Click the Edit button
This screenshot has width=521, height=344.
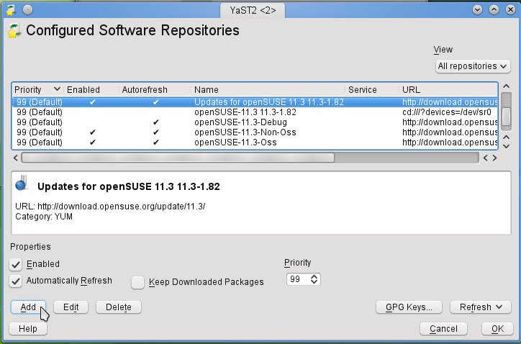coord(71,307)
